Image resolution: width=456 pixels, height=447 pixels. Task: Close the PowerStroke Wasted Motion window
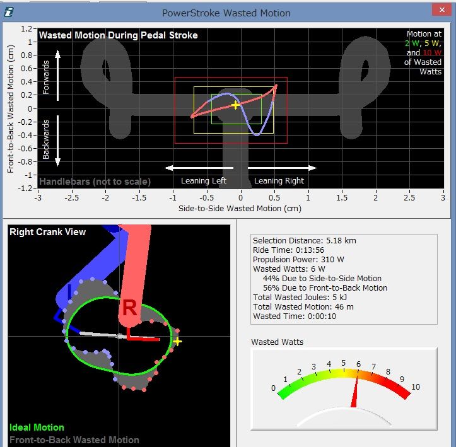click(441, 10)
